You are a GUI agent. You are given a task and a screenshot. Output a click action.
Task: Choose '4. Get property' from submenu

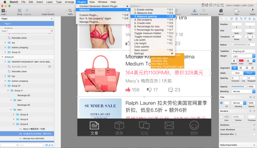click(153, 20)
